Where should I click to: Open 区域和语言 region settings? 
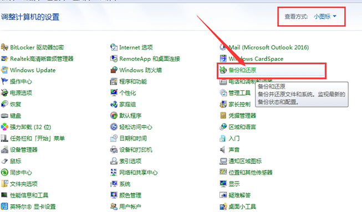coord(242,127)
